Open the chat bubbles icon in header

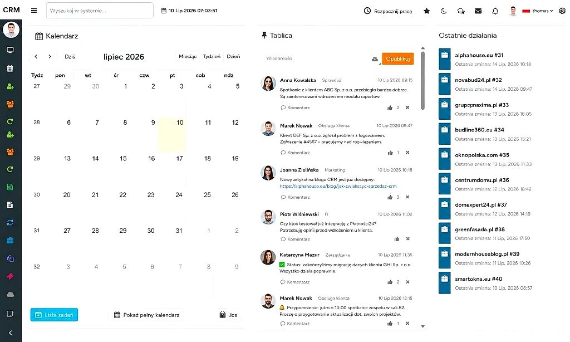(x=461, y=11)
